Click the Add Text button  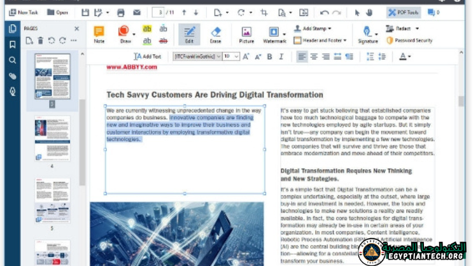point(147,57)
